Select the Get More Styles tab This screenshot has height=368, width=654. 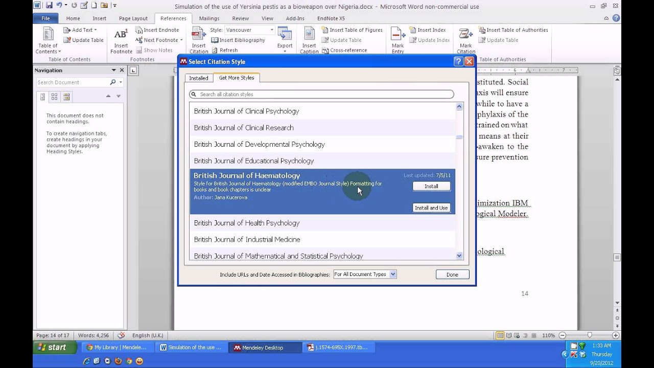[x=237, y=78]
